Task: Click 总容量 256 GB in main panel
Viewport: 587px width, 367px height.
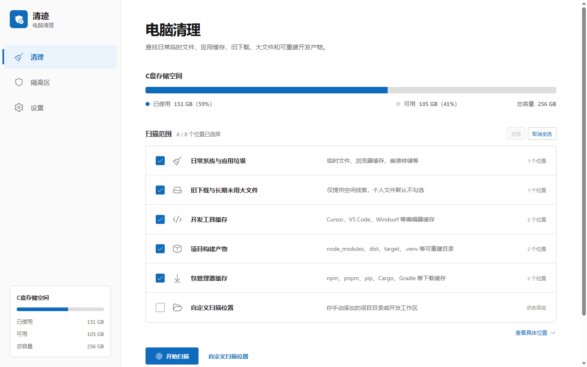Action: click(x=536, y=104)
